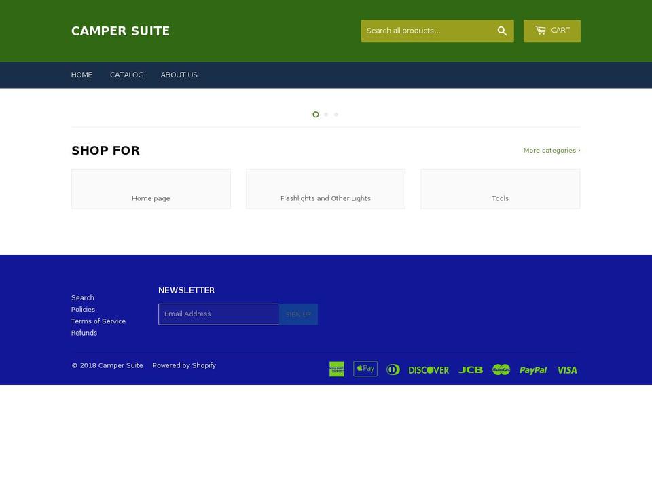Click the JCB payment icon
The width and height of the screenshot is (652, 489).
click(x=471, y=369)
